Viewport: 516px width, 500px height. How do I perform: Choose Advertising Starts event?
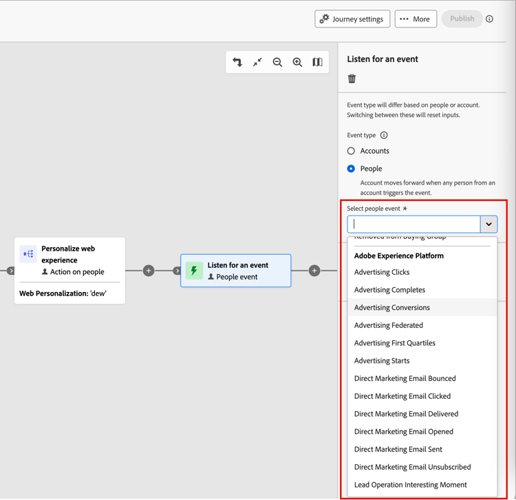(422, 361)
